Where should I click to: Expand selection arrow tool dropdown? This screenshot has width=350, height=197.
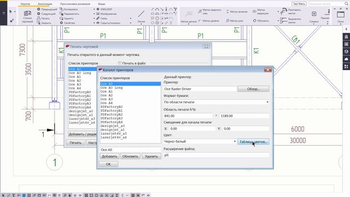tap(15, 11)
